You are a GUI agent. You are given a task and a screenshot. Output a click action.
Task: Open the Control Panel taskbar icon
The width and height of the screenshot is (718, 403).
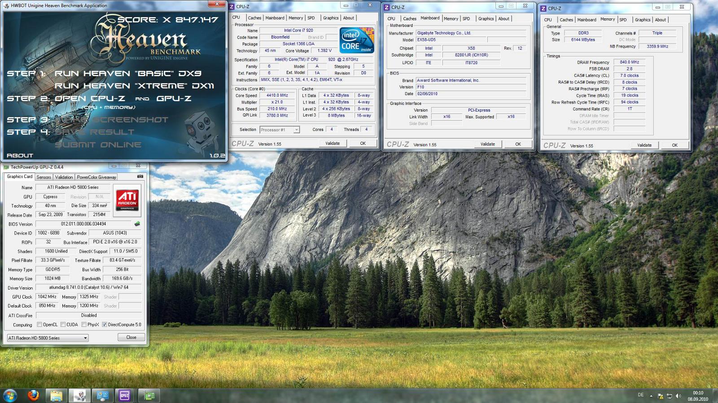coord(102,395)
